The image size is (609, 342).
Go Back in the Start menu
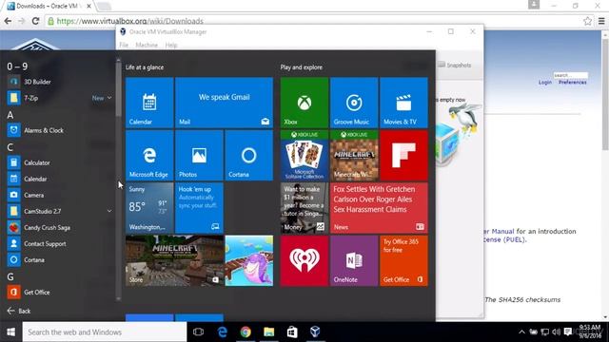click(19, 311)
